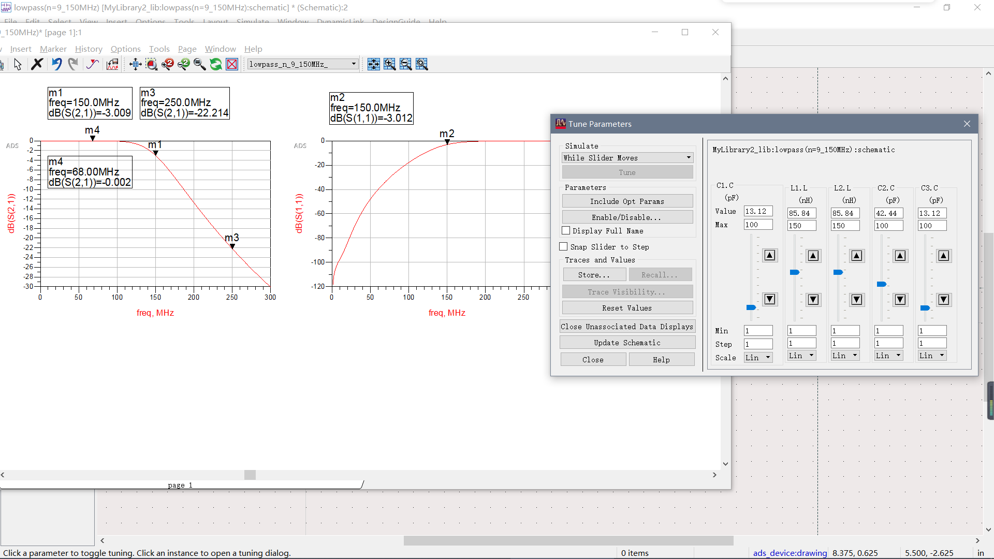The width and height of the screenshot is (994, 559).
Task: Open the History menu
Action: coord(89,49)
